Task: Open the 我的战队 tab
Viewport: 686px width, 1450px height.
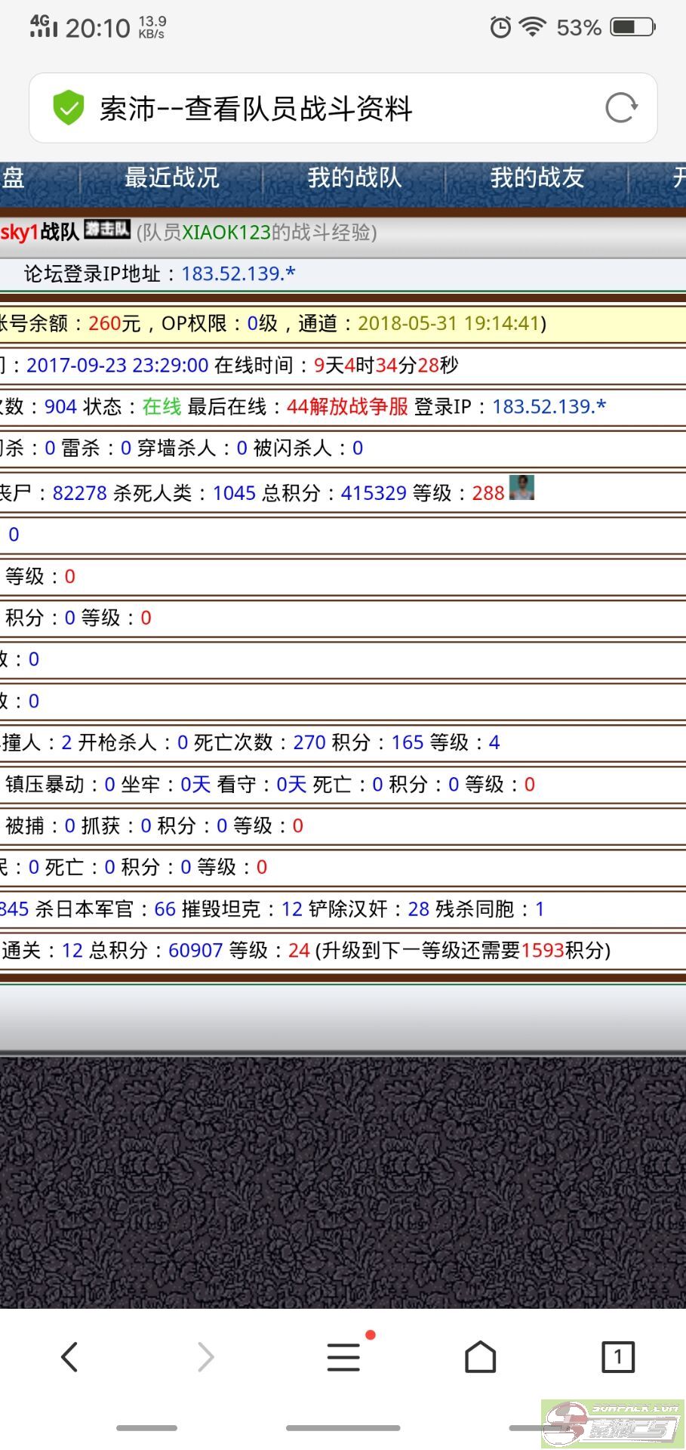Action: (354, 178)
